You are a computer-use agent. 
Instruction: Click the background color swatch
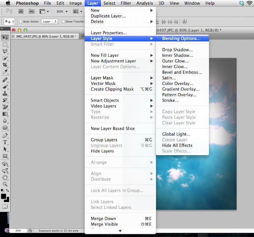tap(8, 200)
